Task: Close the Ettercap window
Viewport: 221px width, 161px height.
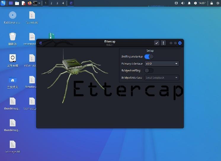Action: (180, 43)
